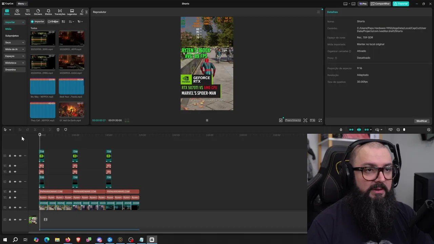
Task: Select the My Way - NEFFEX.mp3 audio
Action: pos(43,86)
